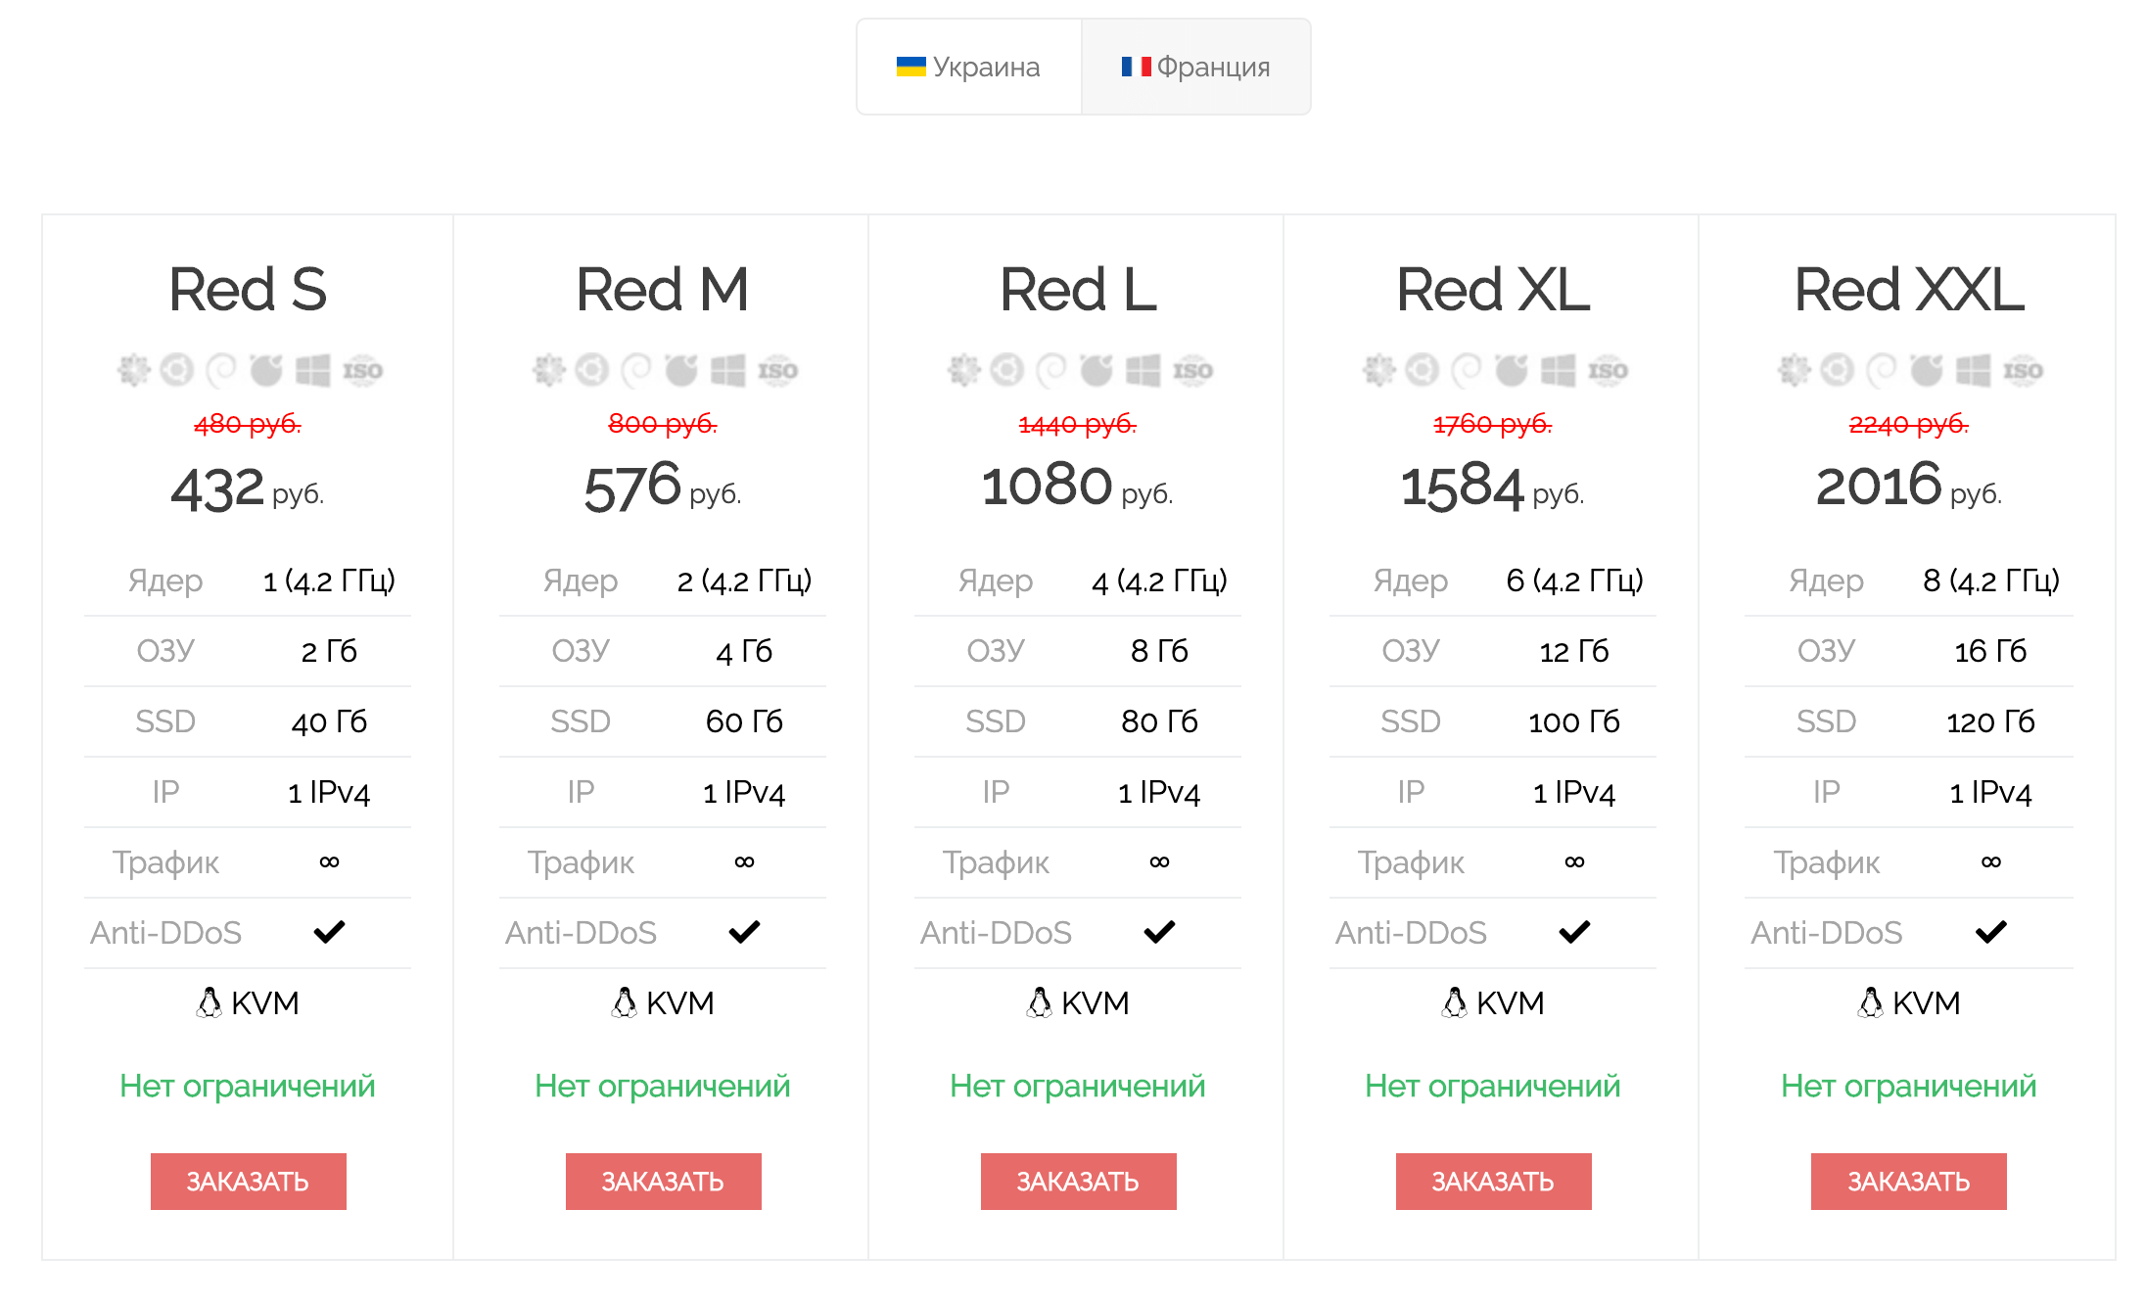This screenshot has width=2146, height=1302.
Task: Click the Linux penguin KVM icon in Red L
Action: tap(1039, 1002)
